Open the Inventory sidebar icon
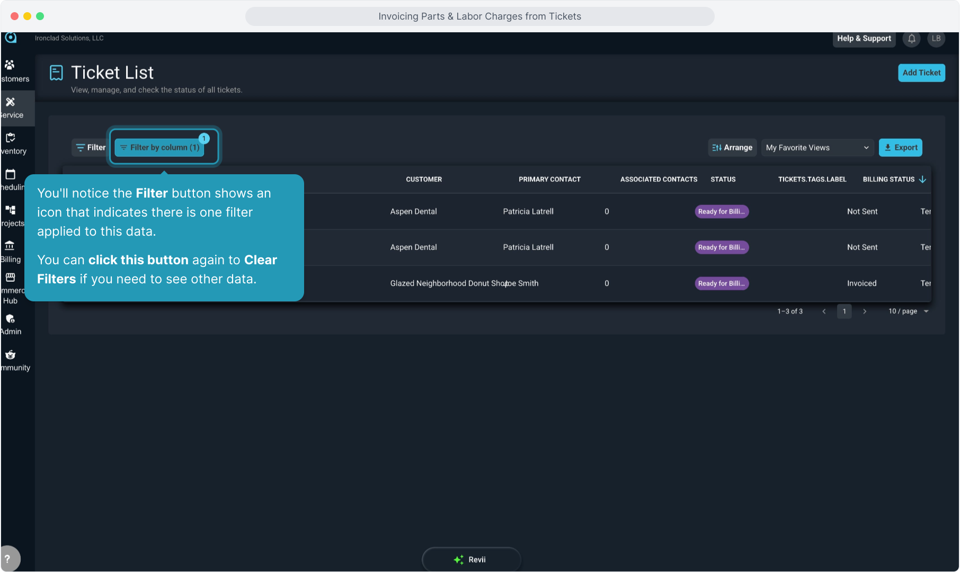Viewport: 960px width, 572px height. pyautogui.click(x=10, y=138)
